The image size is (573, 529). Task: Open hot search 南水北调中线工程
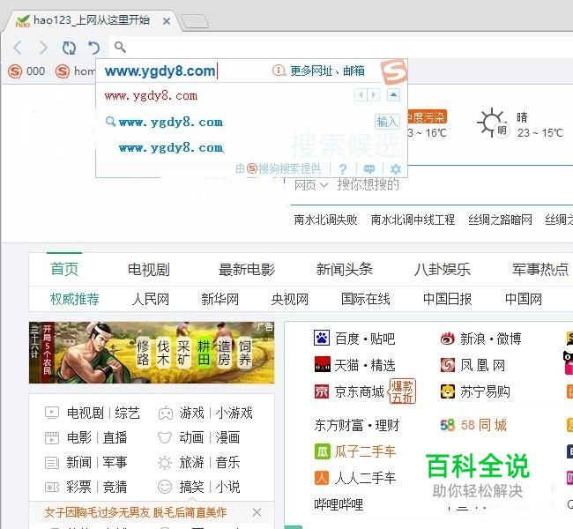[x=413, y=220]
